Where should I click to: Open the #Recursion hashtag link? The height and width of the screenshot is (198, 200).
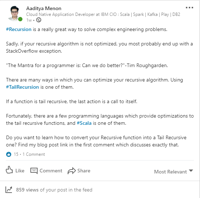pos(18,29)
